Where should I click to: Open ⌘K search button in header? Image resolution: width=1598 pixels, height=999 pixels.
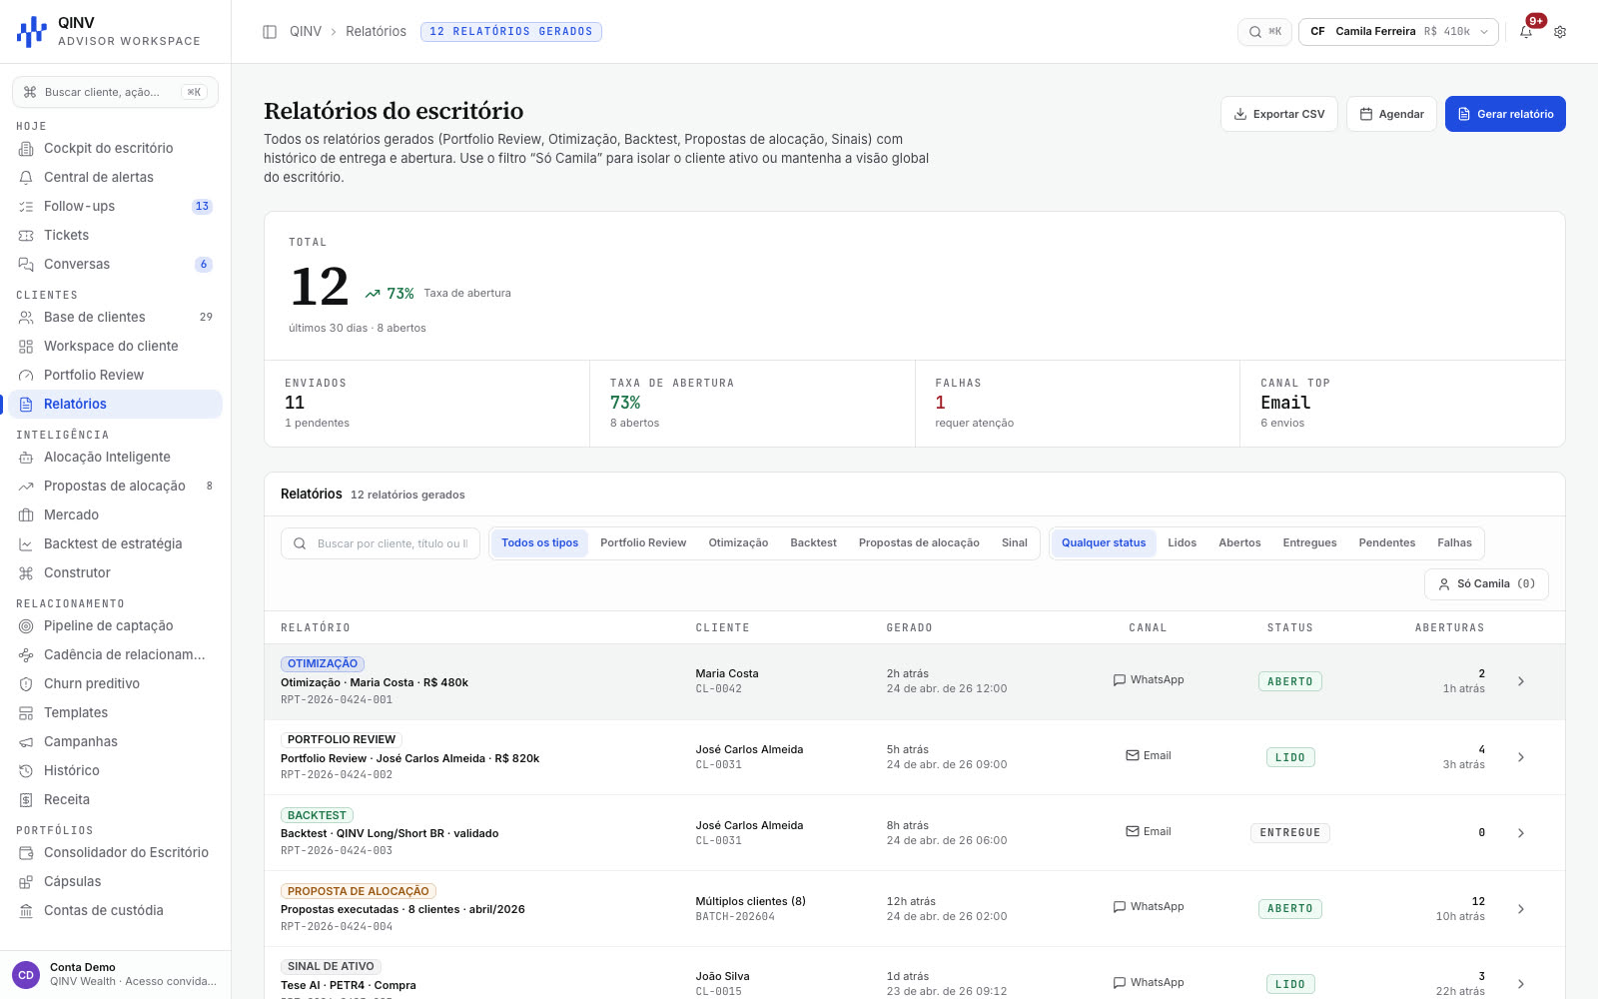[1264, 32]
